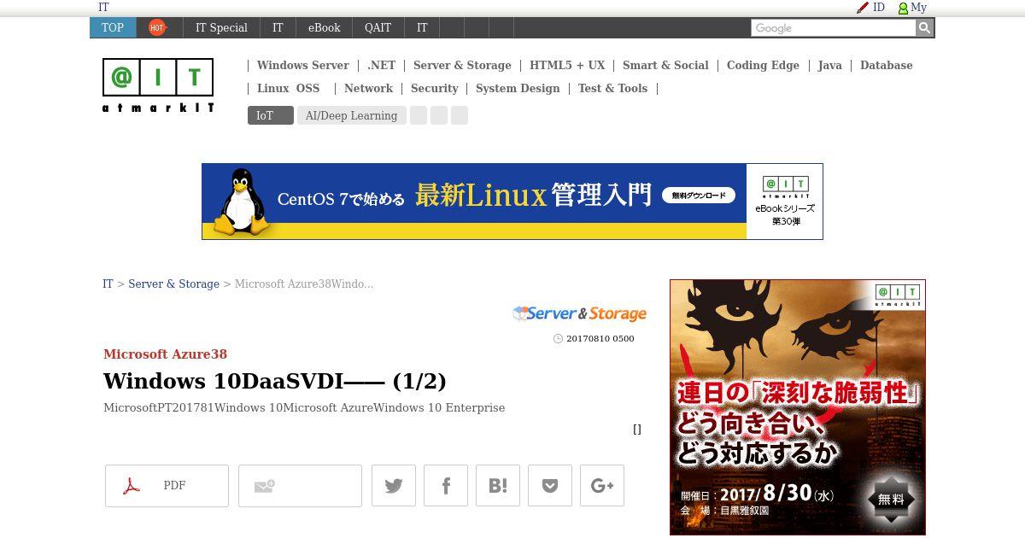Image resolution: width=1025 pixels, height=538 pixels.
Task: Click the Server & Storage section logo
Action: click(x=579, y=313)
